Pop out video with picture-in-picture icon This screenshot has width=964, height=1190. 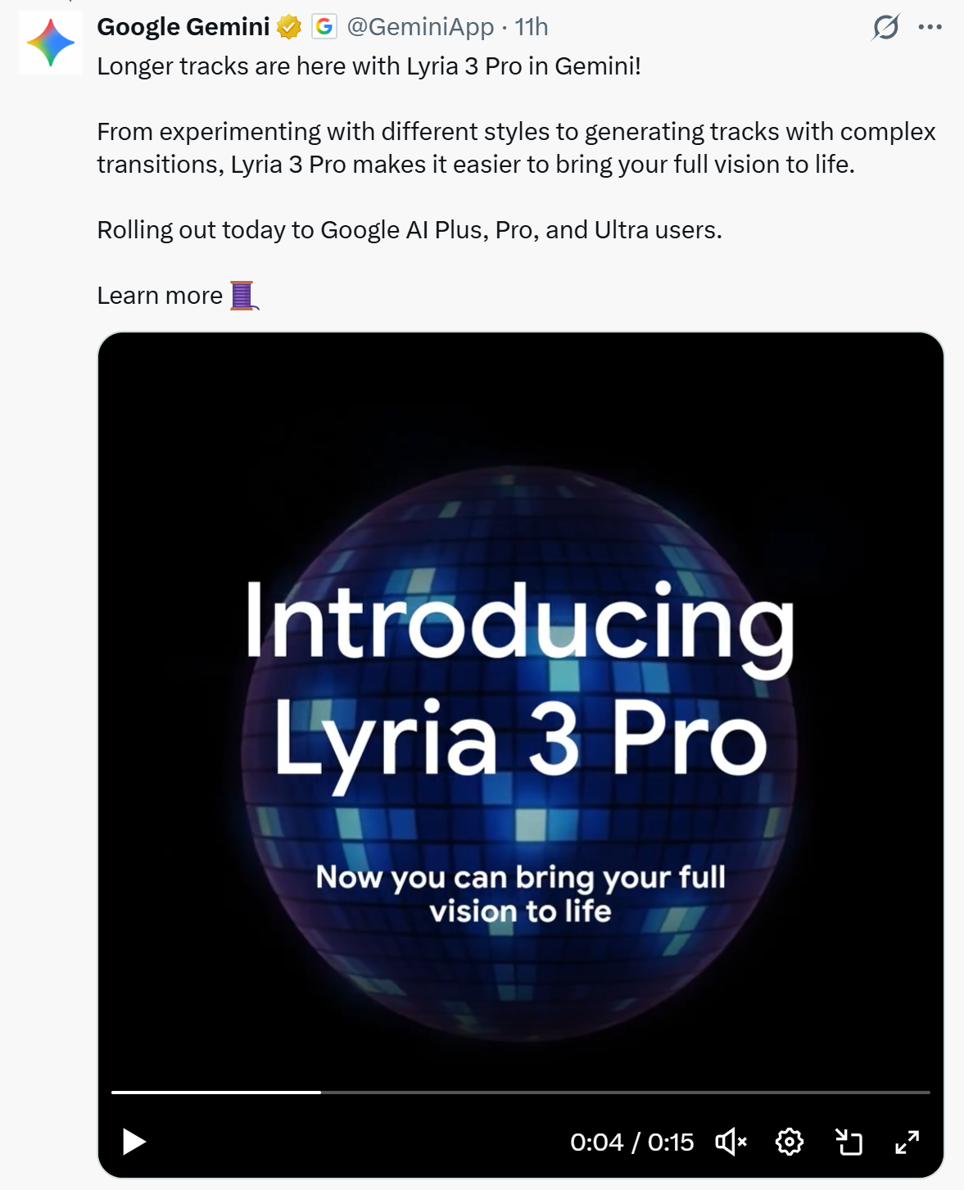849,1141
